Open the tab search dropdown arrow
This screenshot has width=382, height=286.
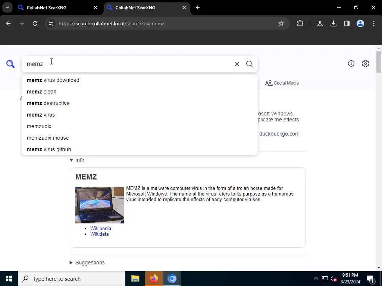[7, 7]
